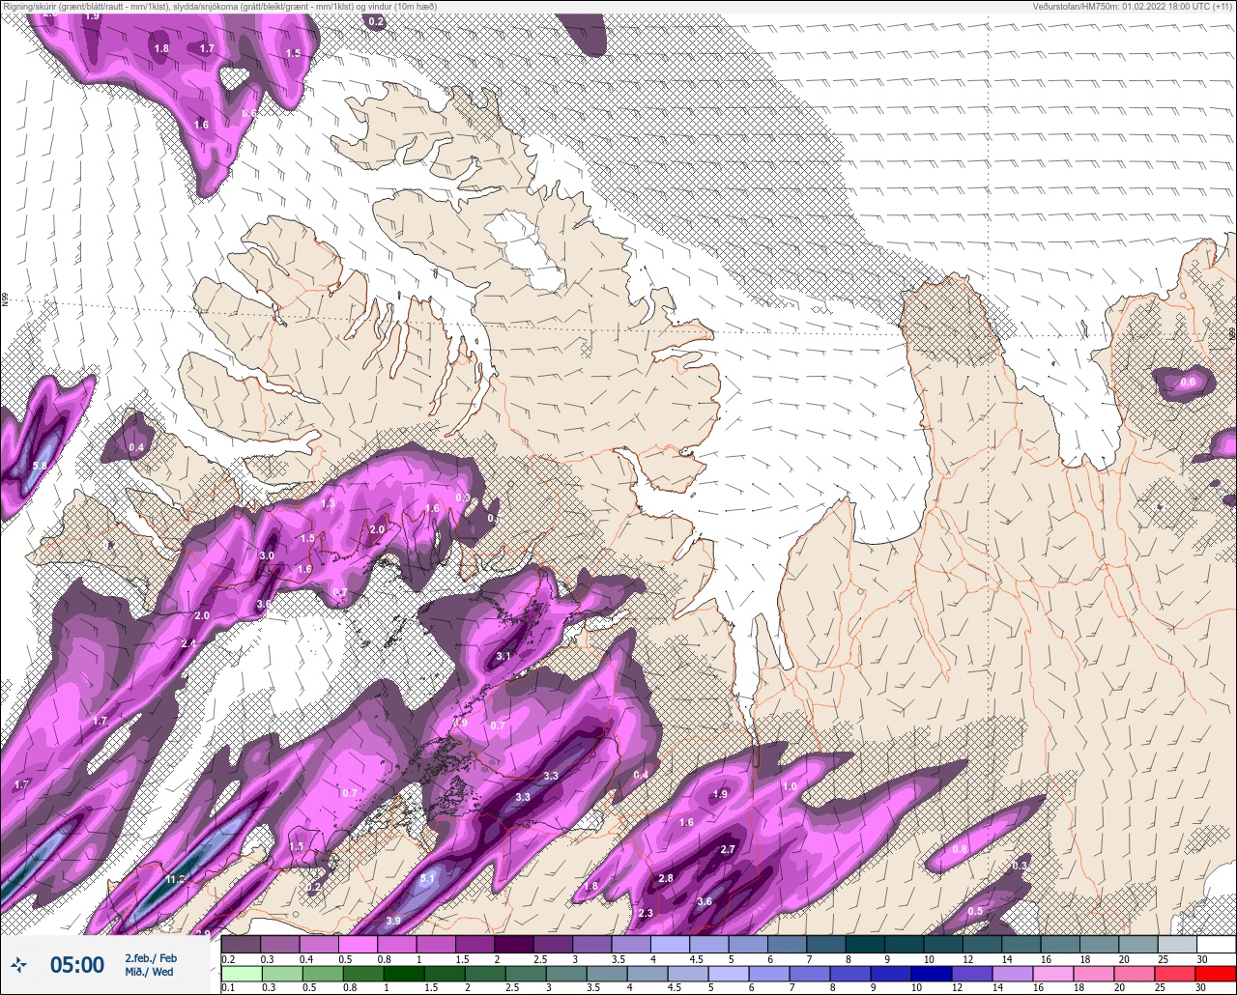
Task: Click the 3.0 precipitation value on the map
Action: tap(268, 555)
